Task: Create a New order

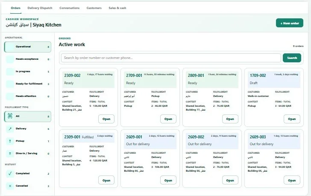Action: point(289,23)
